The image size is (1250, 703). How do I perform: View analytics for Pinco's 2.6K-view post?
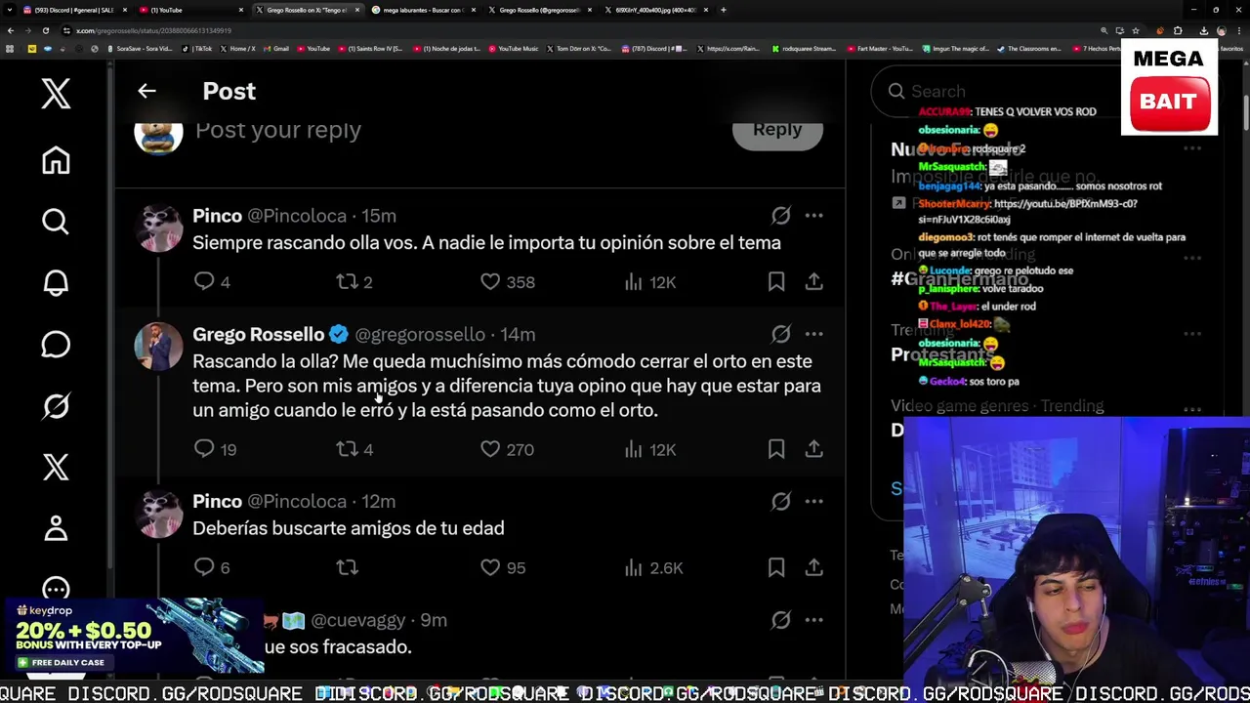[x=633, y=567]
